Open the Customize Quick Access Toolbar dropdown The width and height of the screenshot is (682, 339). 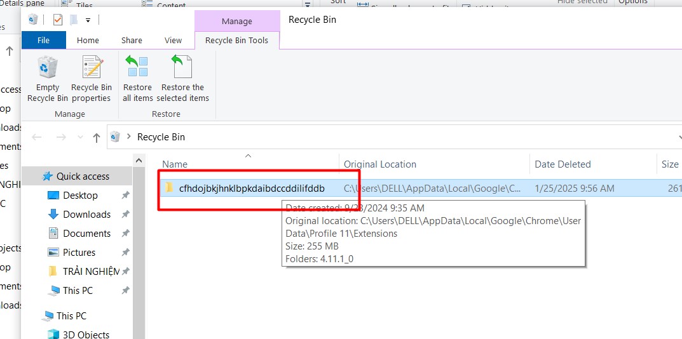88,20
